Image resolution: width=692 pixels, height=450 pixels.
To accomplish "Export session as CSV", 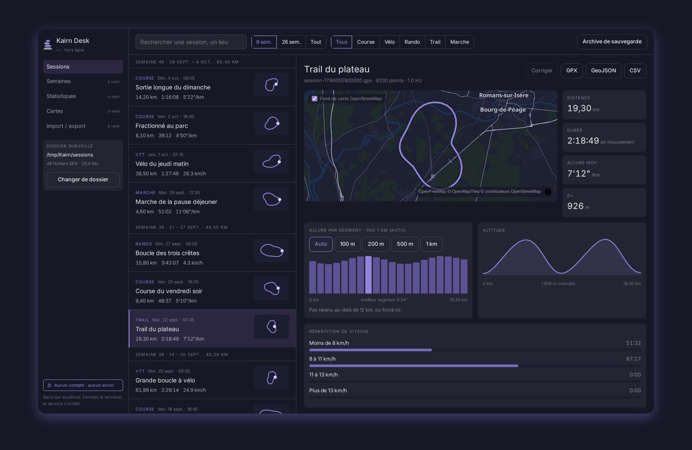I will click(635, 70).
